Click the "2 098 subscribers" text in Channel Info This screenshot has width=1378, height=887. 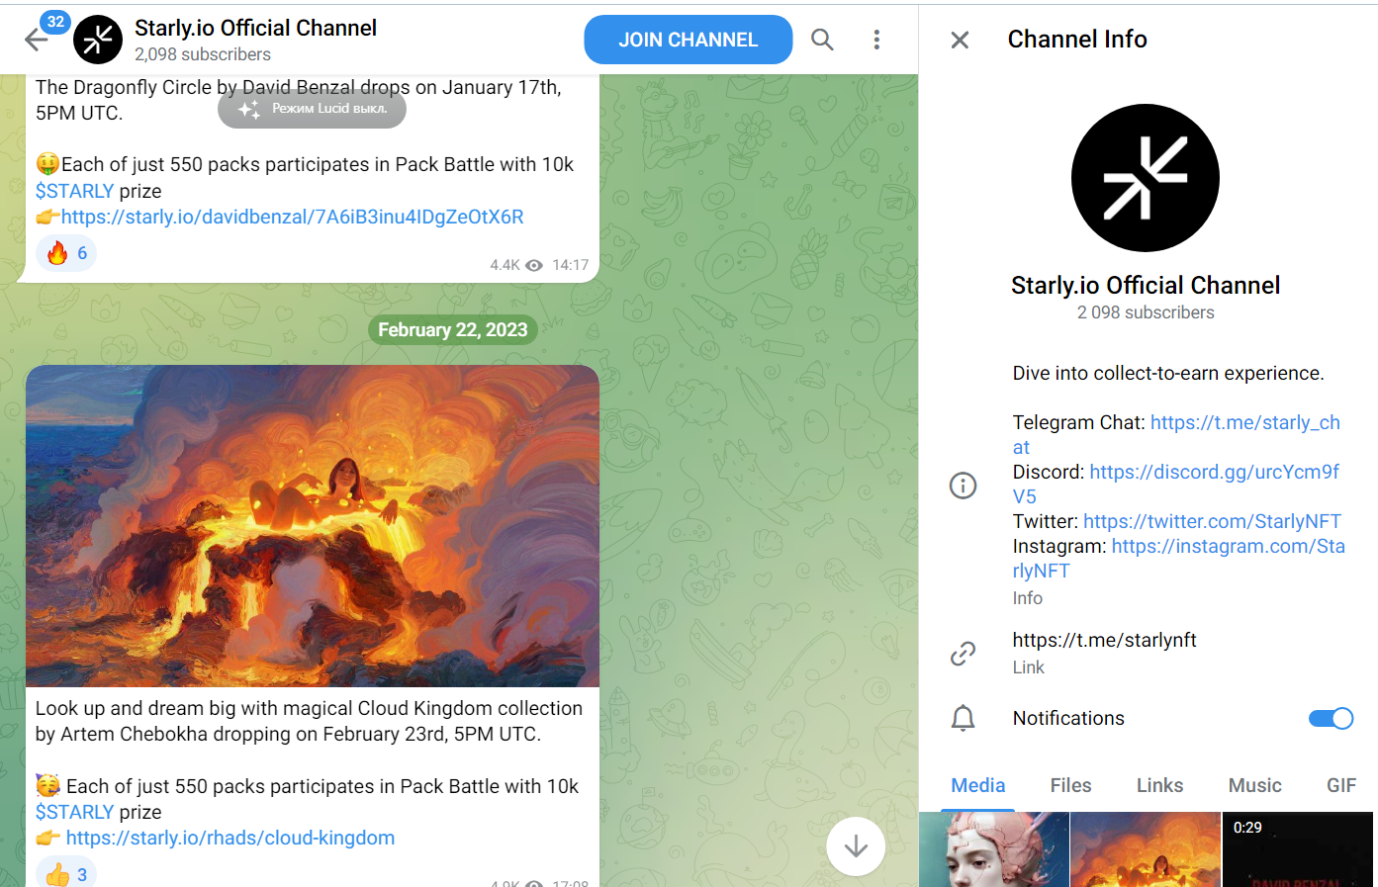click(1146, 312)
